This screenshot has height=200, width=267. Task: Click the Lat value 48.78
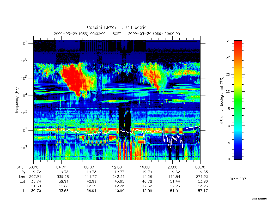click(x=147, y=181)
